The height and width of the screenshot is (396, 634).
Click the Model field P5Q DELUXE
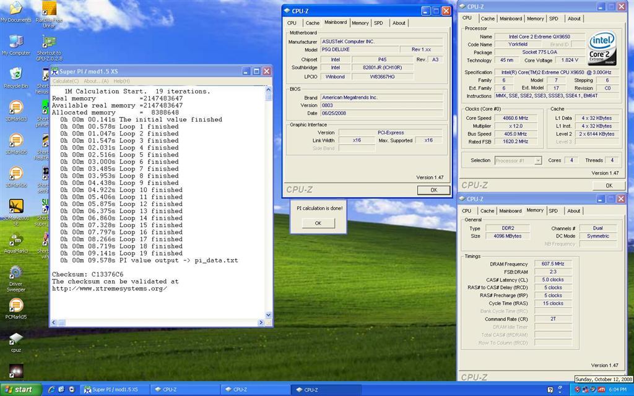pyautogui.click(x=360, y=49)
